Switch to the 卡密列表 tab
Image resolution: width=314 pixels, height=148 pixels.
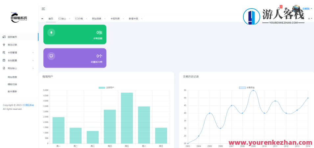click(x=115, y=19)
